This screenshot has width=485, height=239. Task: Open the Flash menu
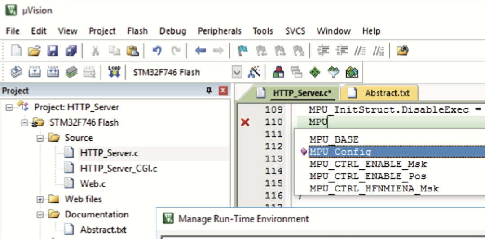click(137, 31)
